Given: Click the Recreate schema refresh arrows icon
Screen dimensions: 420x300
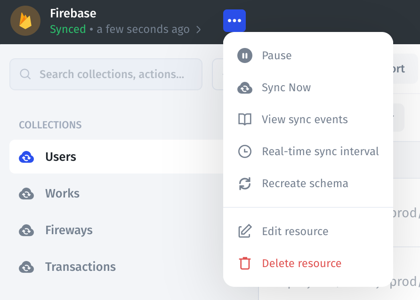Looking at the screenshot, I should click(245, 183).
